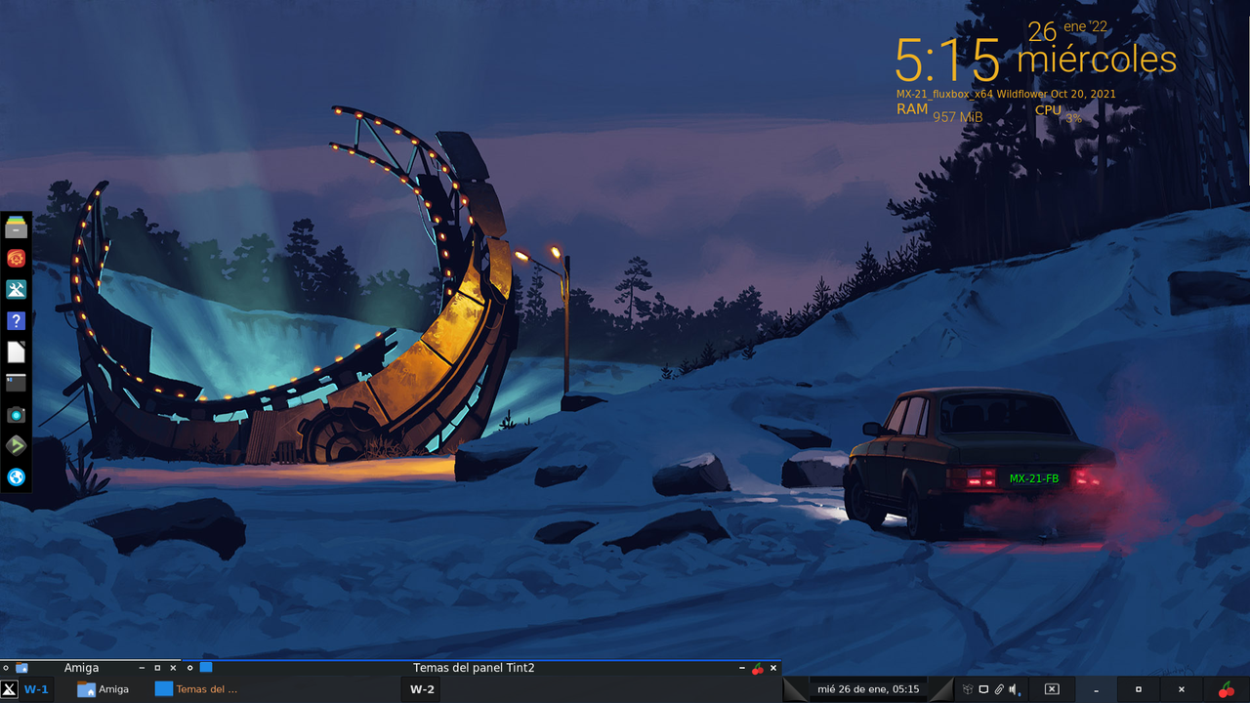Screen dimensions: 1250x703
Task: Launch the red settings gear dock icon
Action: [x=17, y=259]
